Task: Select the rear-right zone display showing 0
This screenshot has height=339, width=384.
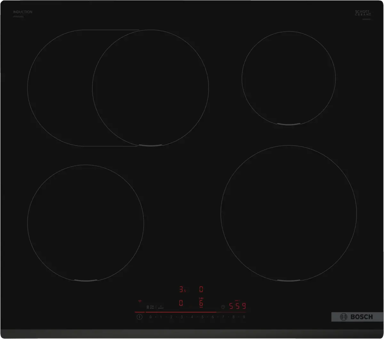Action: coord(201,290)
